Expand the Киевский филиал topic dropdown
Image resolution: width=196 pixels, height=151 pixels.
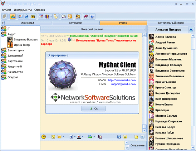(144, 29)
